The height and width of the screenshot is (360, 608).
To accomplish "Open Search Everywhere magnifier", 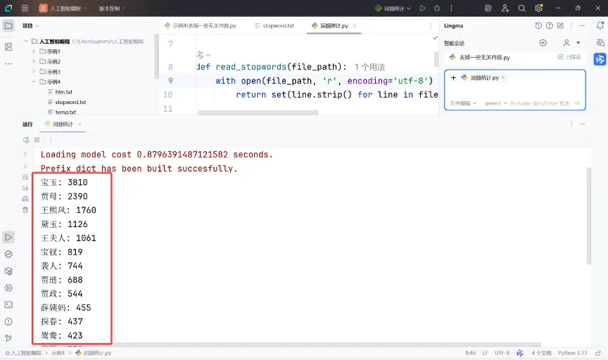I will 522,8.
